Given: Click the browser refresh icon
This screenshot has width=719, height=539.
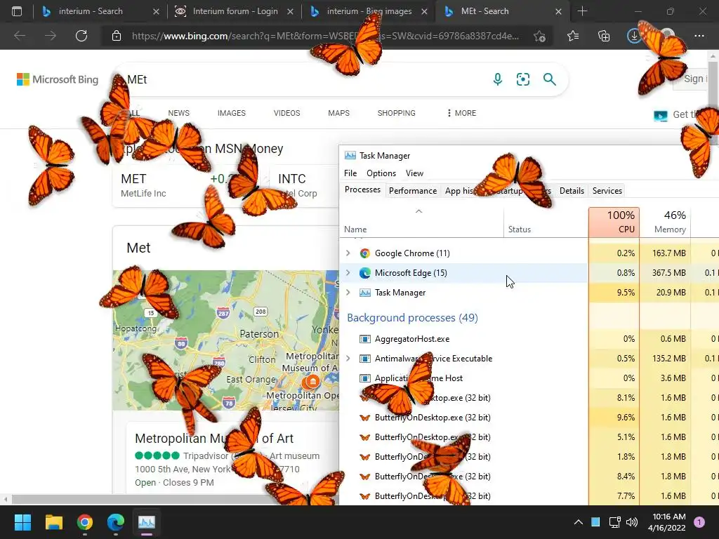Looking at the screenshot, I should [81, 36].
